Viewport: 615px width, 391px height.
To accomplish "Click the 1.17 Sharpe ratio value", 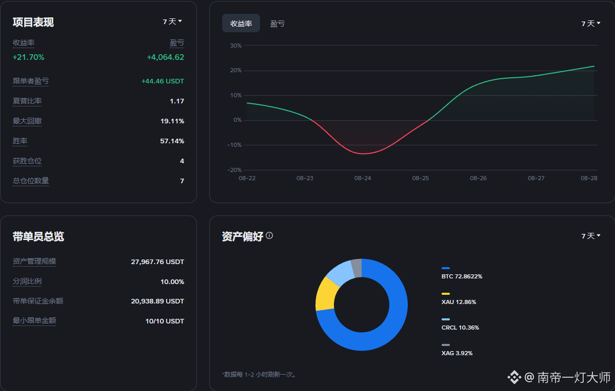I will click(177, 101).
